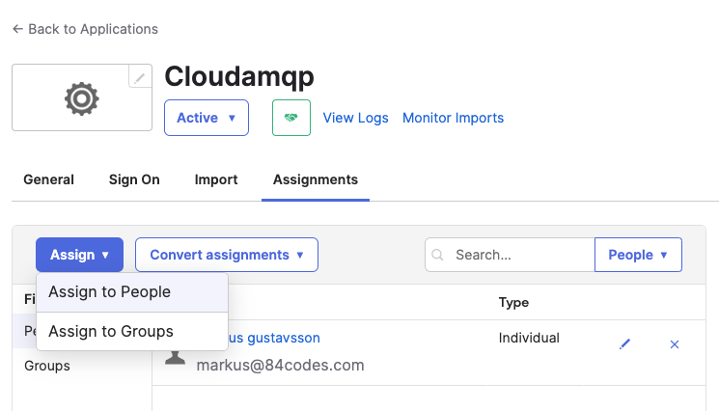Screen dimensions: 719x411
Task: Choose Assign to People
Action: point(132,292)
